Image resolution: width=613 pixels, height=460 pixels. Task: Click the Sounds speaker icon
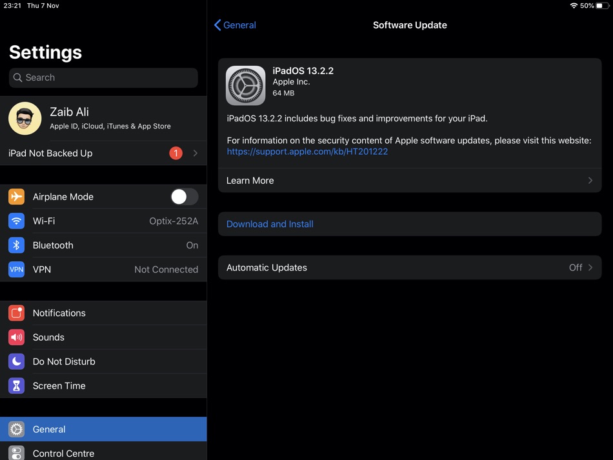(16, 337)
